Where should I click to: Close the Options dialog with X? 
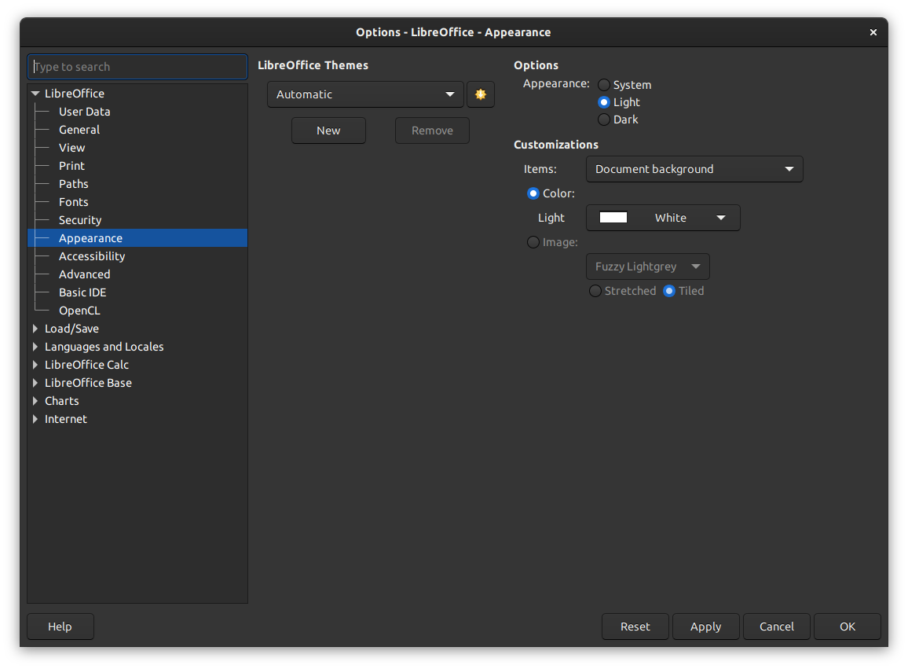point(873,32)
